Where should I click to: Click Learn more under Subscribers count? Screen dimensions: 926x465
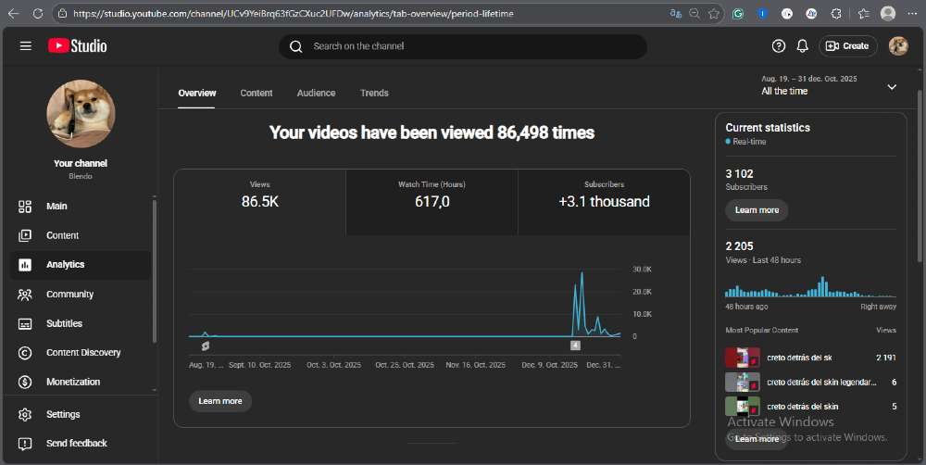pos(757,210)
